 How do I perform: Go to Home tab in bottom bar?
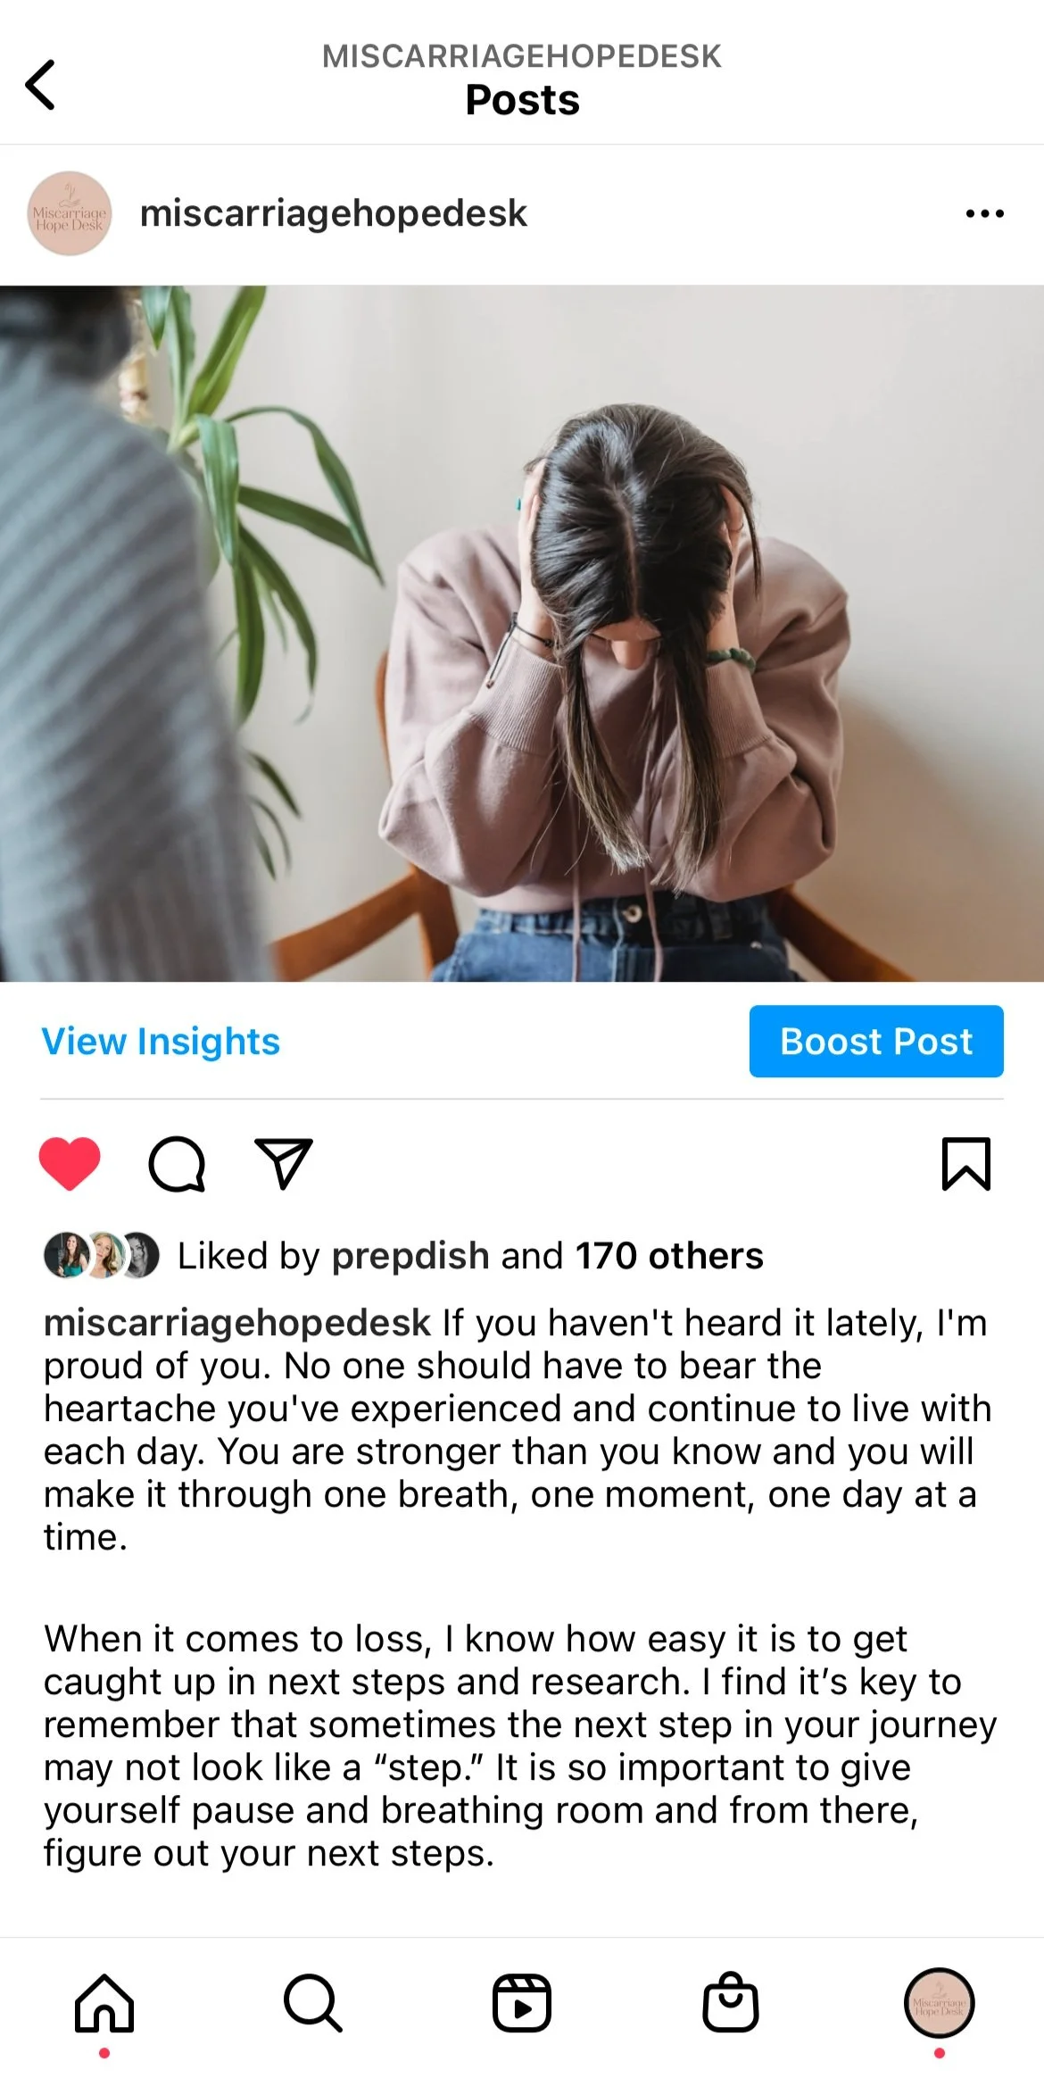[x=104, y=2002]
